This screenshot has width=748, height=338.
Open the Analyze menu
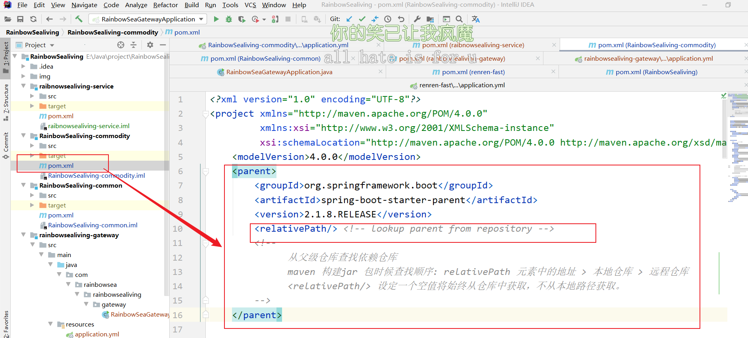136,5
